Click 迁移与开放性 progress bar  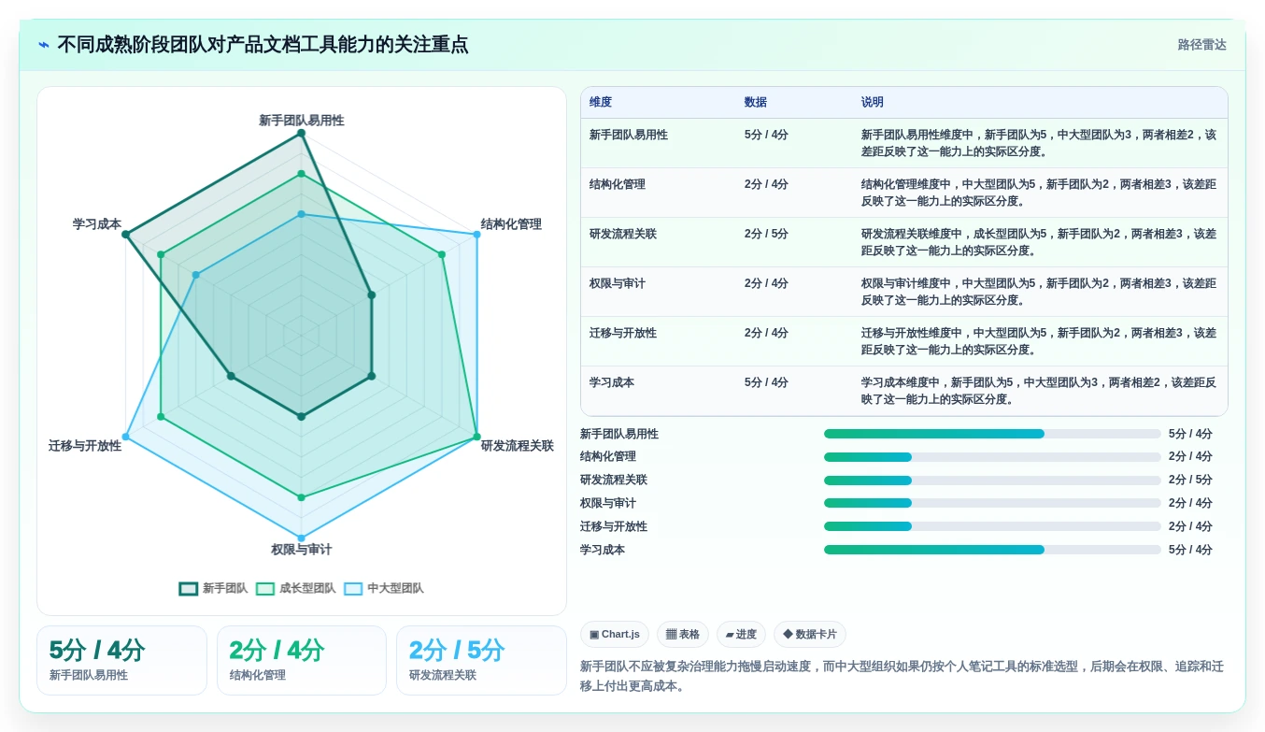992,526
